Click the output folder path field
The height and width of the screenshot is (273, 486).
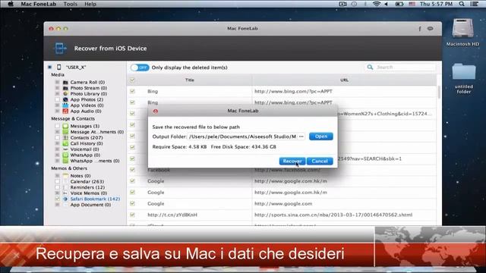pos(243,136)
